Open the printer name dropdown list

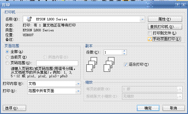click(x=142, y=19)
